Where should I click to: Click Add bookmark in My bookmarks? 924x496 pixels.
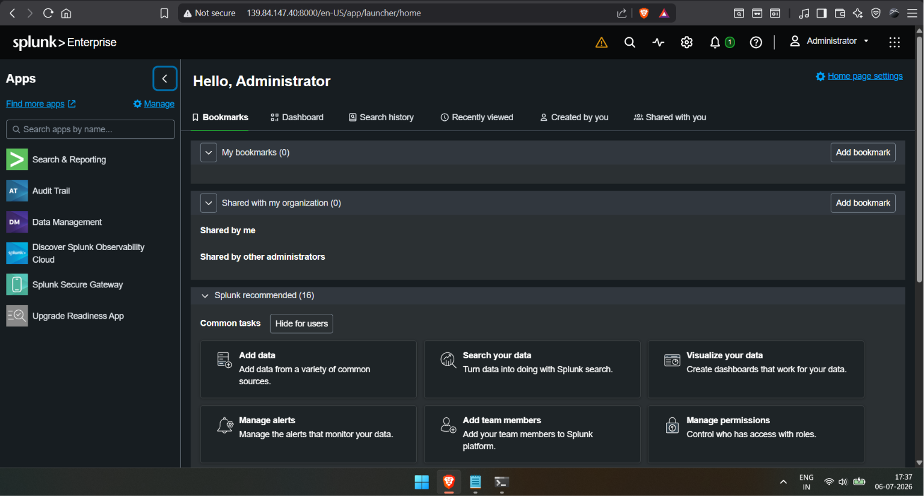[863, 153]
